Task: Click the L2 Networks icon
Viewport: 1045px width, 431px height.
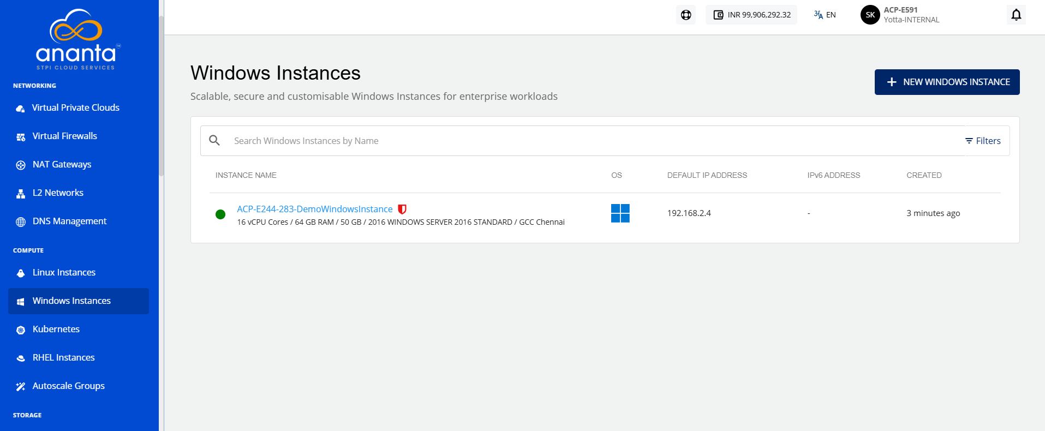Action: (x=21, y=193)
